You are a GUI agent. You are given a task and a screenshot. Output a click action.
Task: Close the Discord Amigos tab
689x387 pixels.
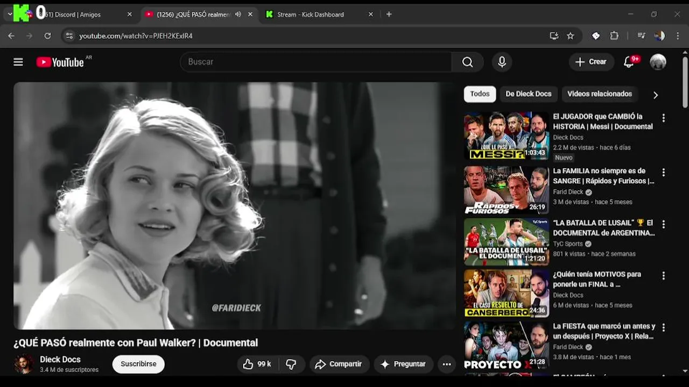point(129,15)
